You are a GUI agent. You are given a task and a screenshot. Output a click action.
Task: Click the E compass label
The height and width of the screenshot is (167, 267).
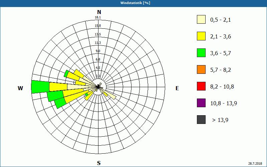[x=177, y=88]
